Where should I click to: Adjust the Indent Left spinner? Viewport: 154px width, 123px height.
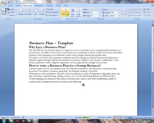pyautogui.click(x=99, y=12)
